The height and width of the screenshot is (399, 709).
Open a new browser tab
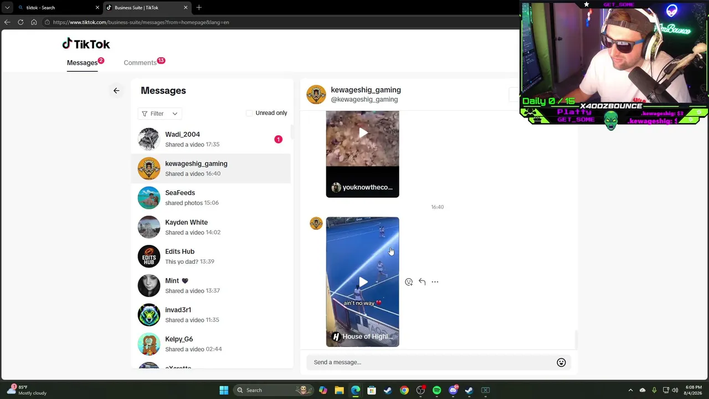coord(199,7)
